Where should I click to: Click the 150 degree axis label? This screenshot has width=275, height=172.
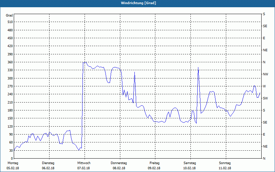10,118
